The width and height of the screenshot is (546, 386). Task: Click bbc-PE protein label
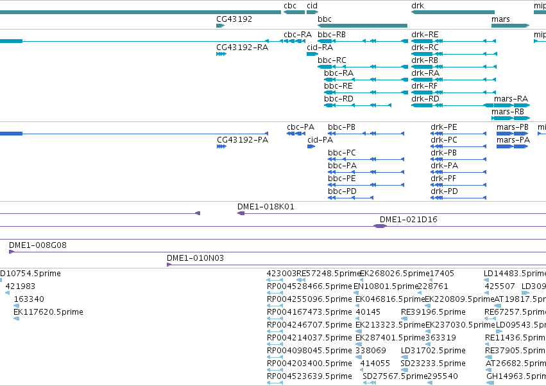coord(341,179)
